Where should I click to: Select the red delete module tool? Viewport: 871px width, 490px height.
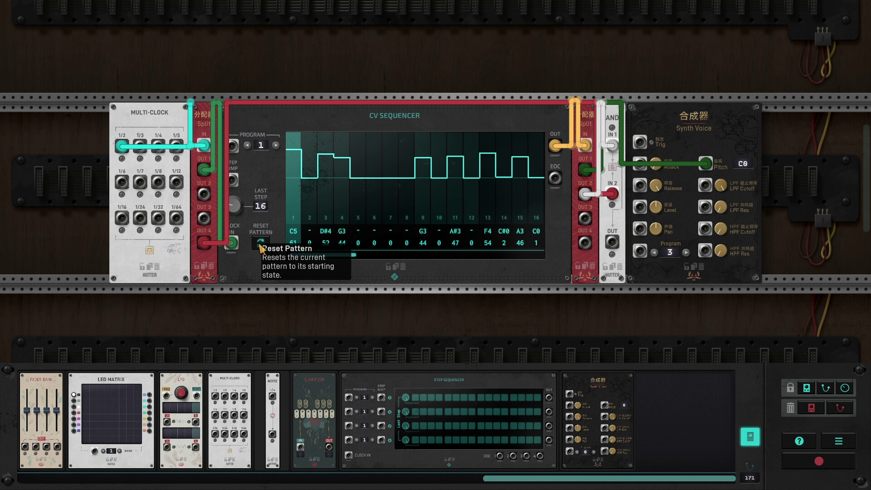[812, 407]
